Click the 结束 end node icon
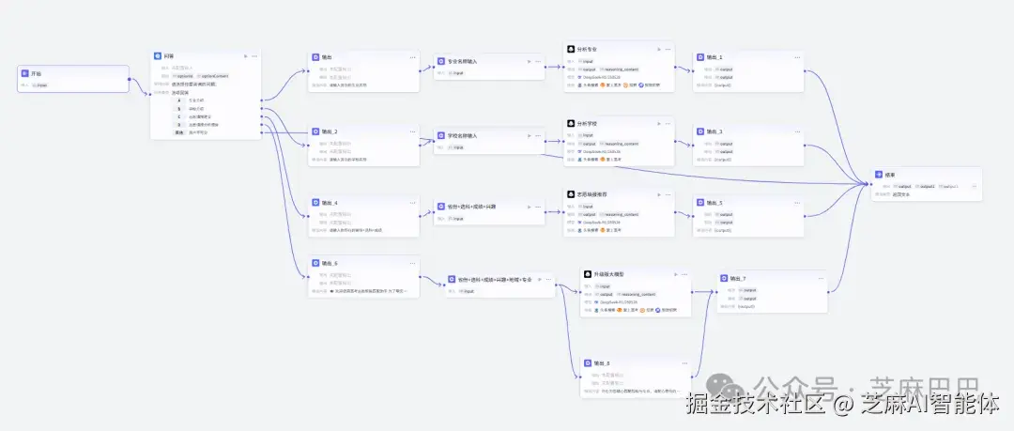The width and height of the screenshot is (1014, 431). (878, 174)
